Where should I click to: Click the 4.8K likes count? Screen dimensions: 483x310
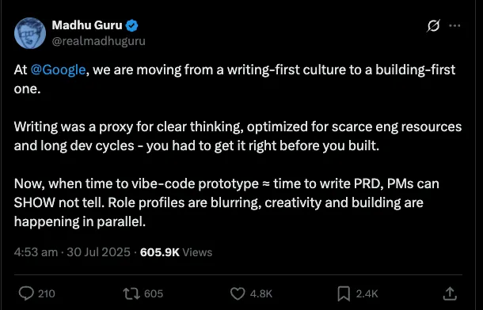coord(261,293)
